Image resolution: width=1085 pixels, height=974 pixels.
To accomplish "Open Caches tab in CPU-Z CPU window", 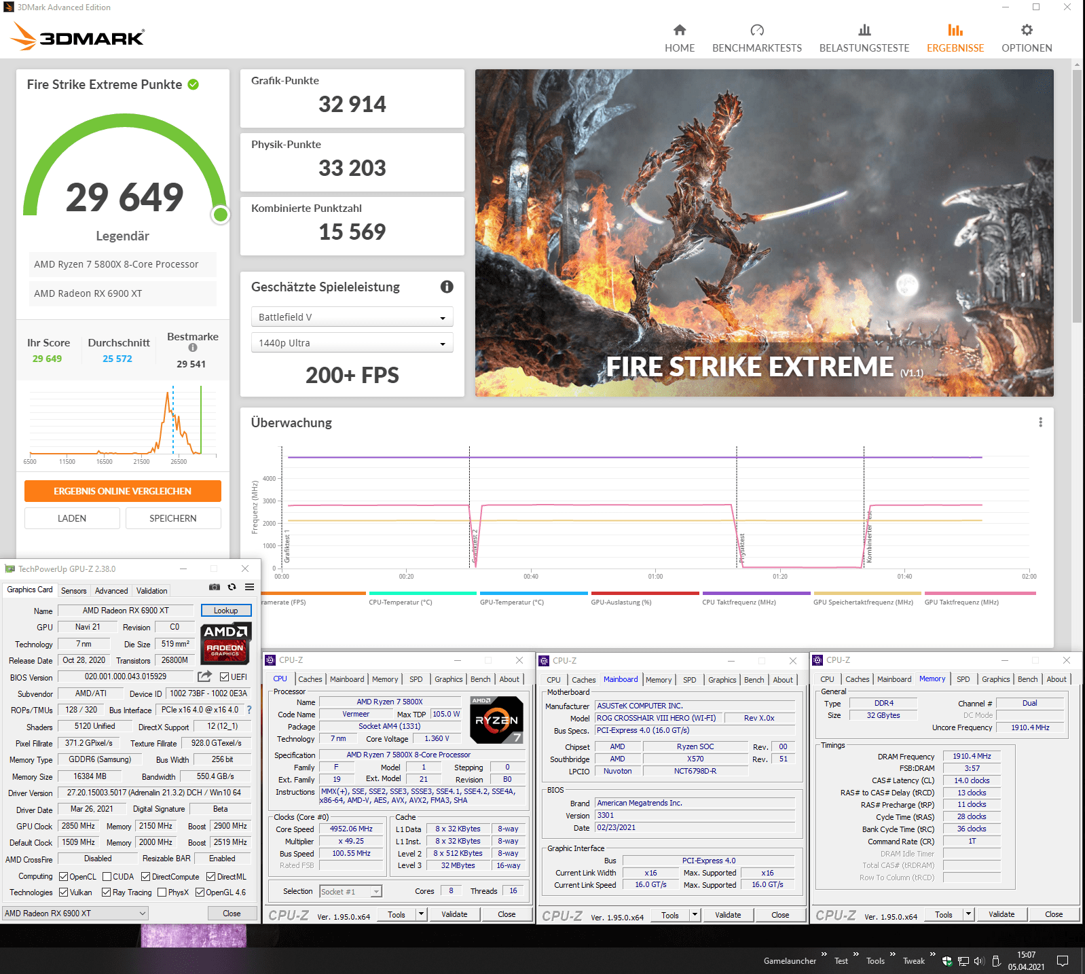I will 310,679.
